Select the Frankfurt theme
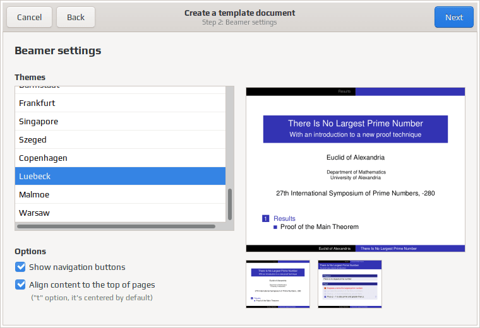Image resolution: width=480 pixels, height=328 pixels. 120,103
